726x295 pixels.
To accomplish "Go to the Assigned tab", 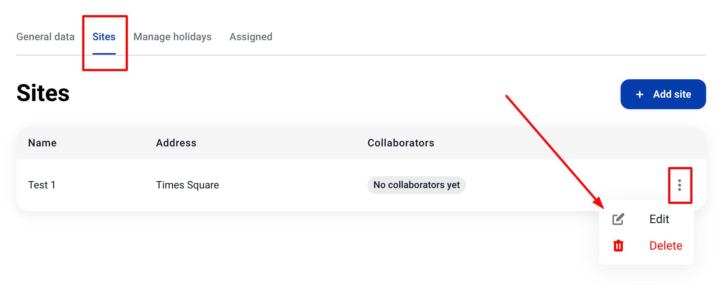I will click(251, 37).
